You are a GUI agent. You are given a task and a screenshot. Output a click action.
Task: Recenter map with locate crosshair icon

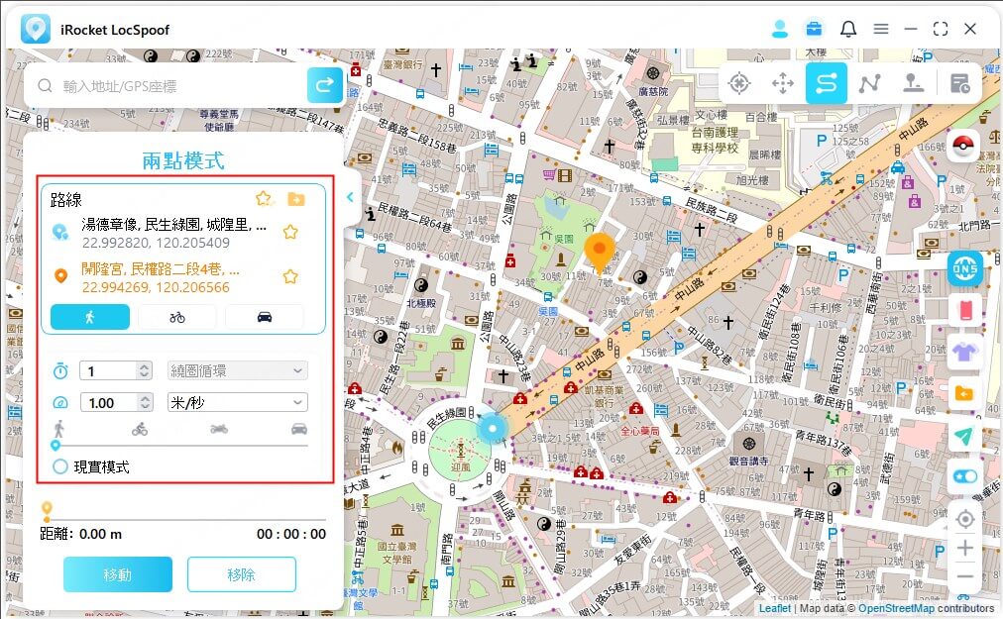pos(964,519)
